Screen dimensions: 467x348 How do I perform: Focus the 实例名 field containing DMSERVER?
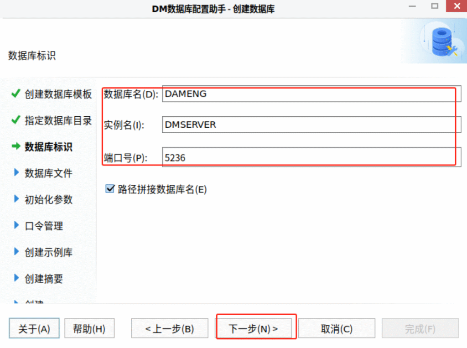pos(310,125)
